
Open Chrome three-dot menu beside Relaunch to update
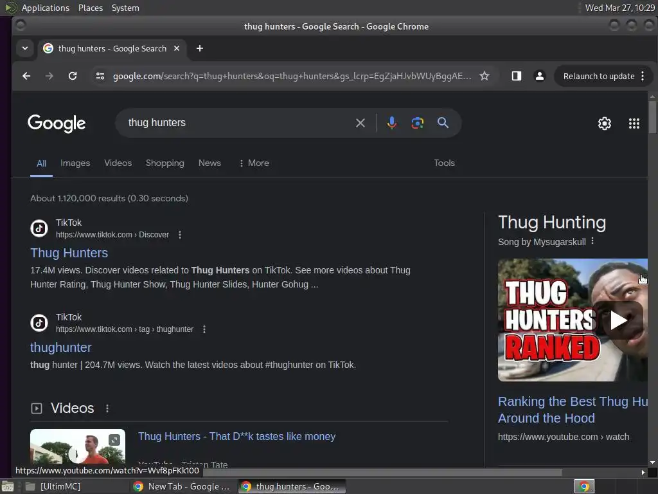[x=643, y=76]
